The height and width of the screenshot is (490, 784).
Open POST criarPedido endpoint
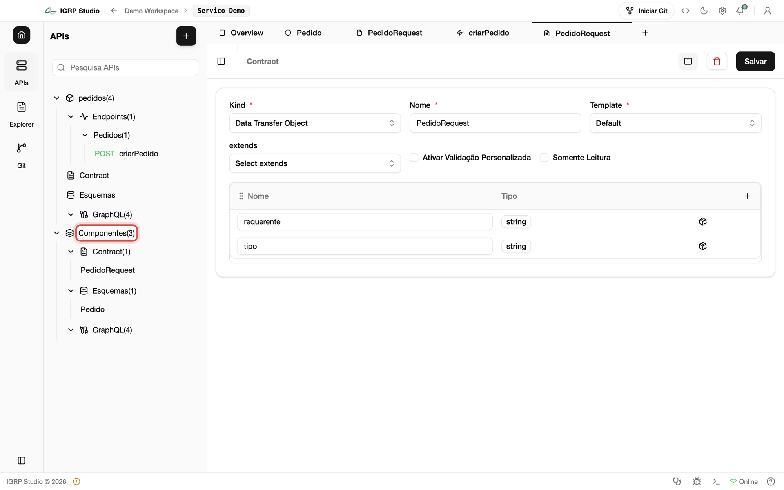pyautogui.click(x=126, y=154)
